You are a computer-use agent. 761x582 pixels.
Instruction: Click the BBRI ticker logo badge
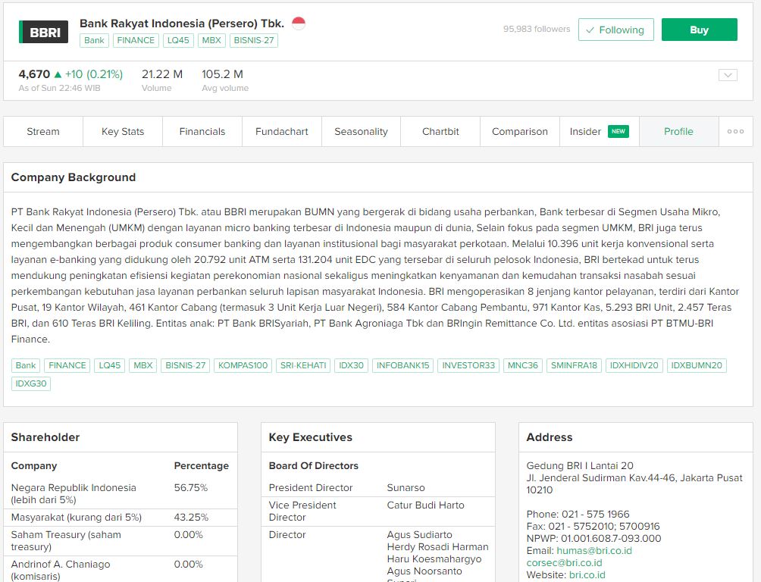tap(43, 32)
